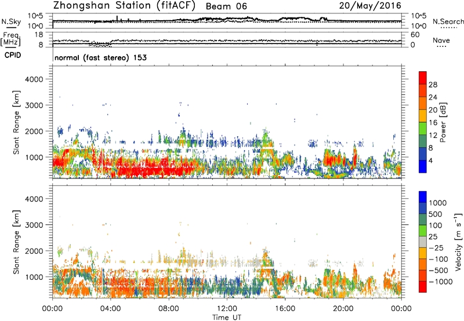Click the '3000' tick on the velocity panel

coord(34,225)
